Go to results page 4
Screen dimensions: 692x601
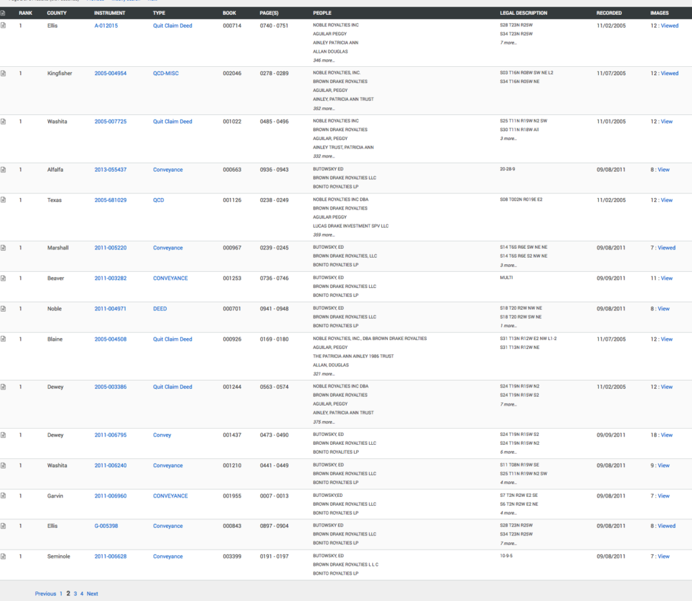click(x=82, y=594)
